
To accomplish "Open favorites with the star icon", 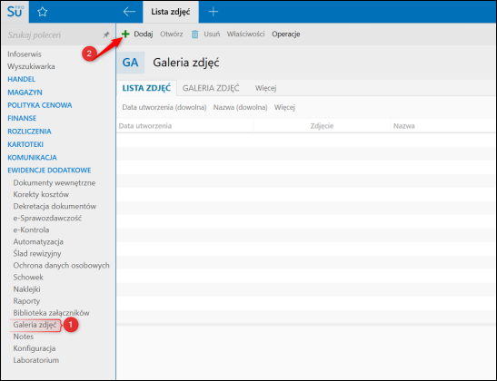I will click(x=42, y=12).
